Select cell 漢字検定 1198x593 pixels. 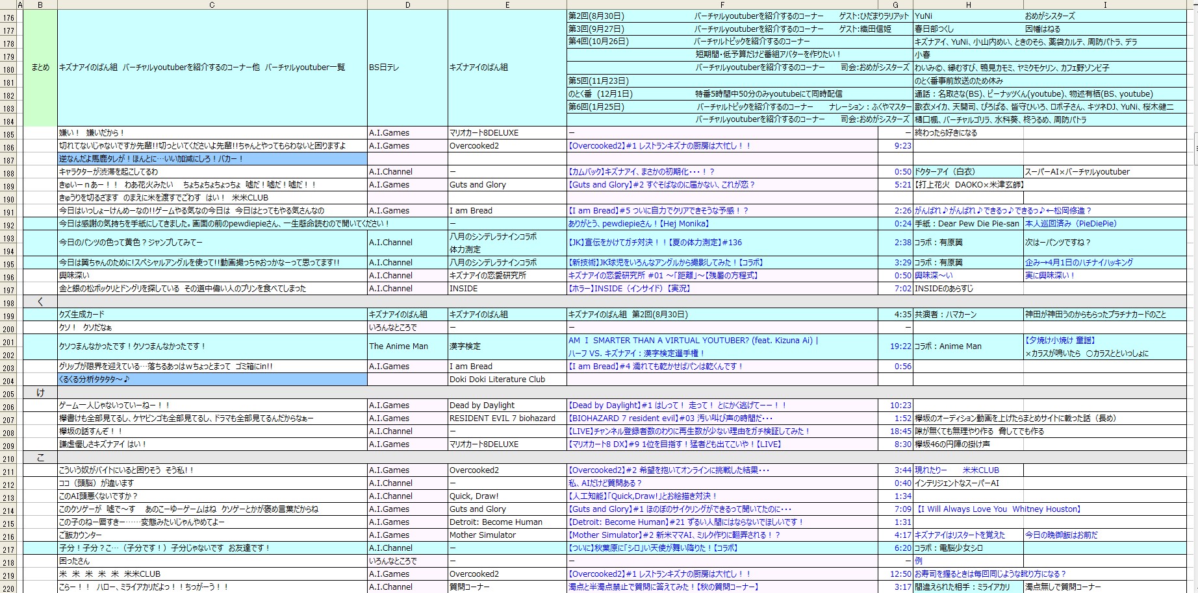click(507, 346)
